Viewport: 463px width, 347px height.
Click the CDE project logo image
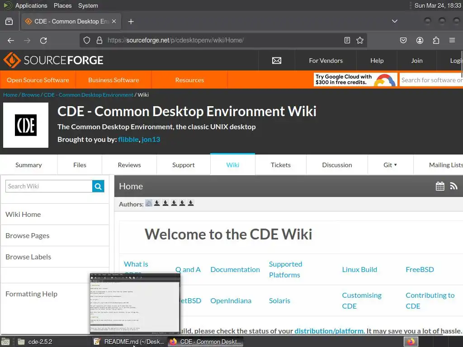(26, 125)
